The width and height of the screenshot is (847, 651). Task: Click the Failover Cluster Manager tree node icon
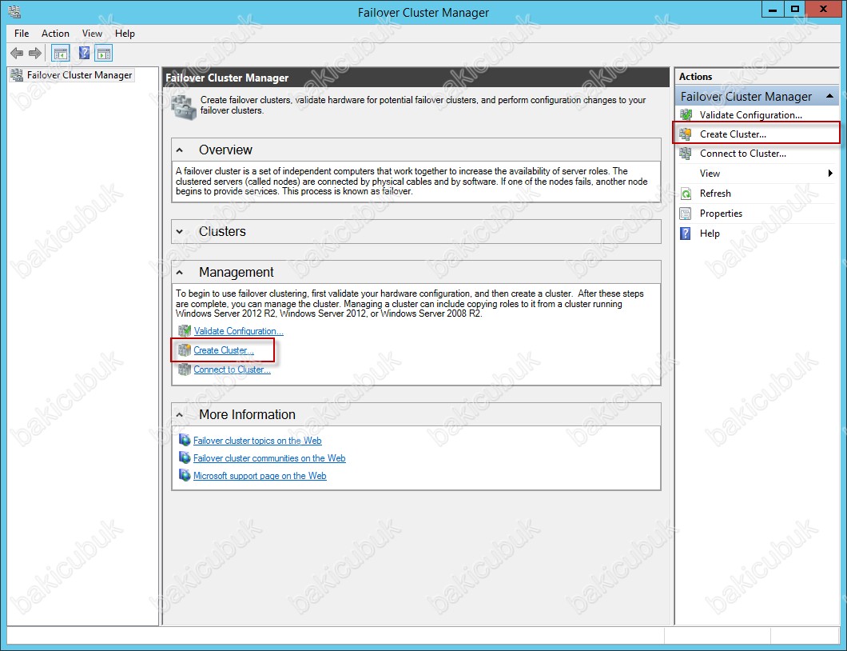(17, 75)
